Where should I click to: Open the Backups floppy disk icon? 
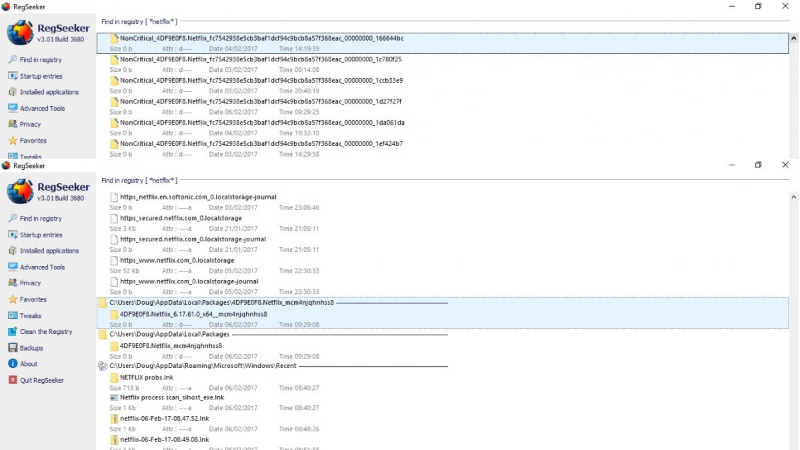pyautogui.click(x=13, y=348)
